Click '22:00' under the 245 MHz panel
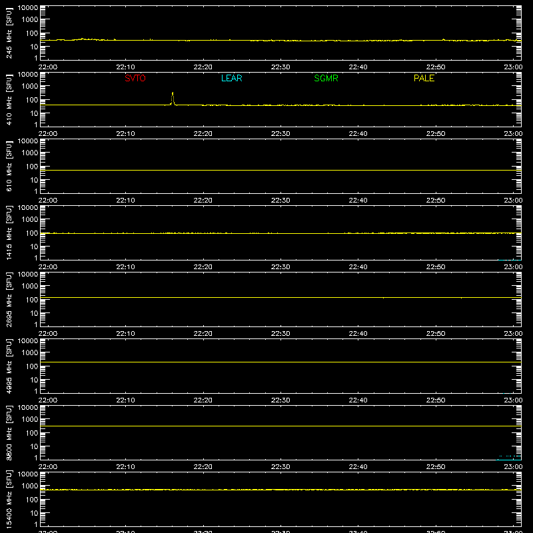Viewport: 533px width, 533px height. 48,67
